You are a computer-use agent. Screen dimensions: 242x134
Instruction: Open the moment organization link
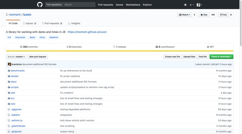(15, 14)
